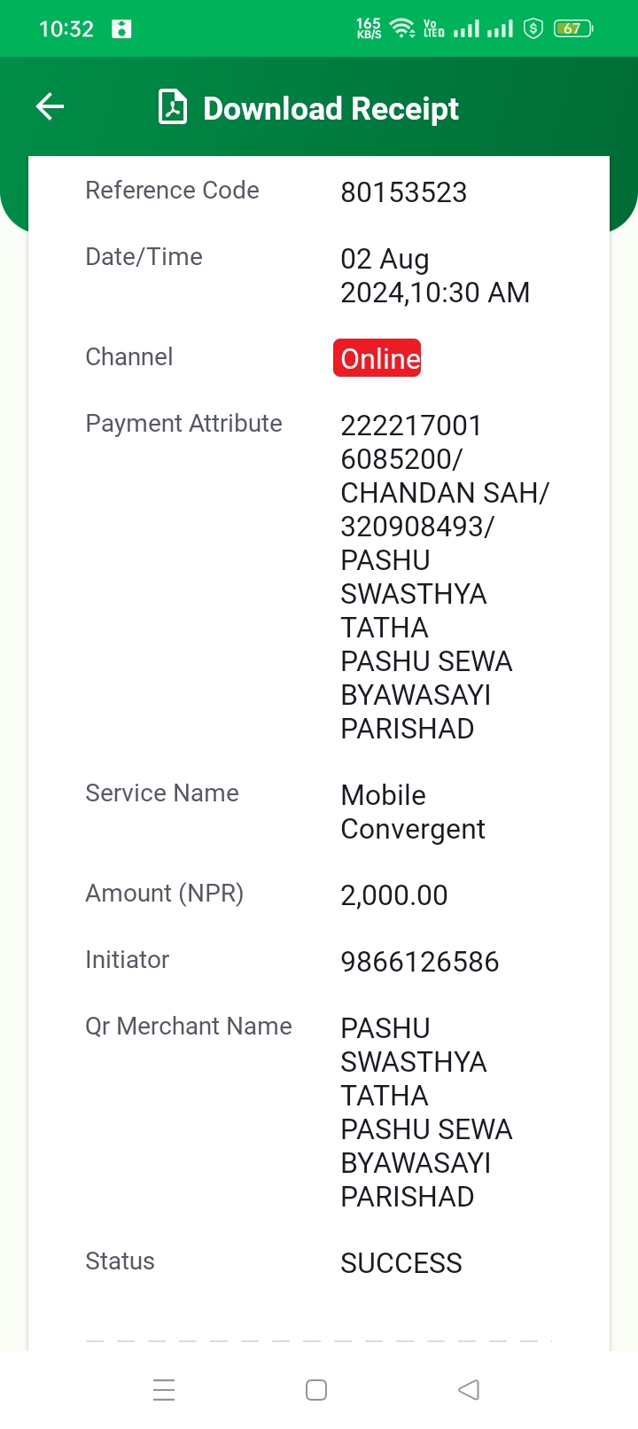This screenshot has height=1429, width=638.
Task: Tap the SUCCESS status value
Action: (x=401, y=1263)
